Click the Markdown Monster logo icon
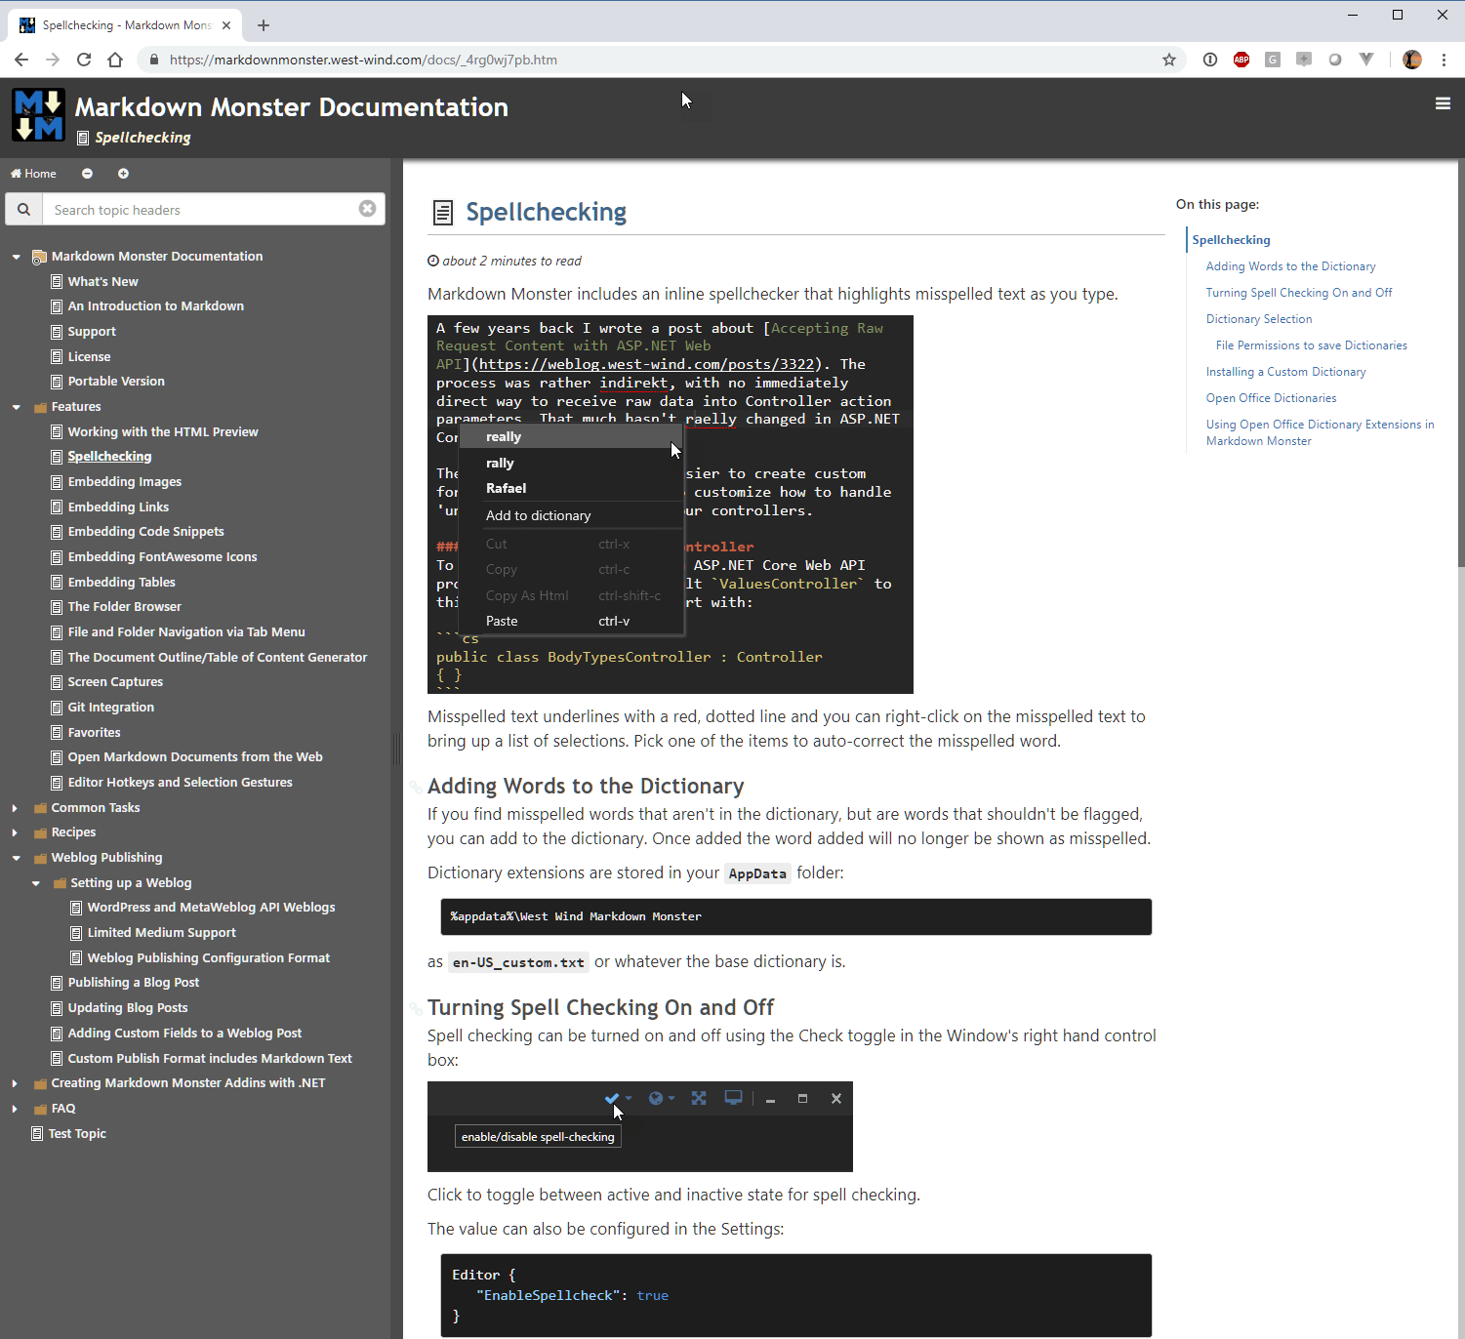This screenshot has height=1339, width=1465. (38, 115)
